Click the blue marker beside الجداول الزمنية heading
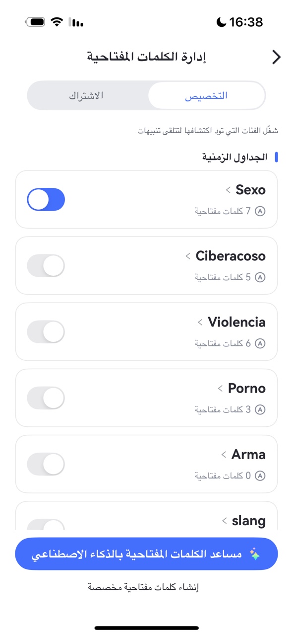The image size is (293, 636). (277, 157)
